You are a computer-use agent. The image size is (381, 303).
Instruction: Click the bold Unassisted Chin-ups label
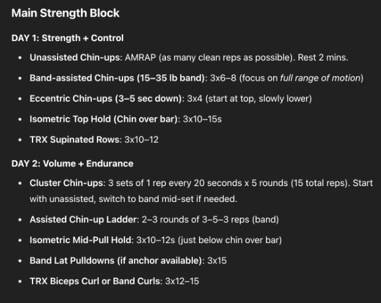(x=75, y=58)
